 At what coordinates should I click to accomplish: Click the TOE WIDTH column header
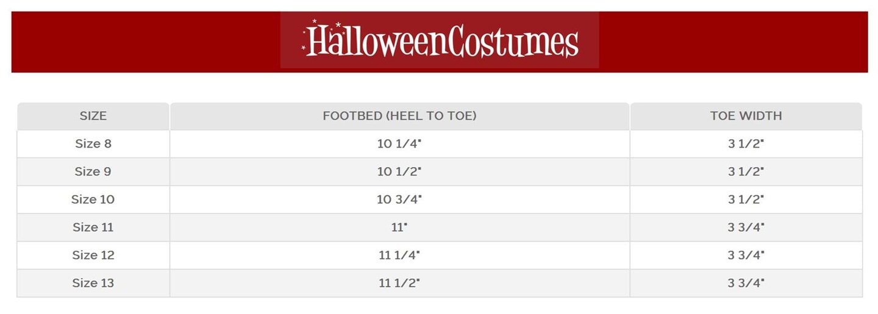[x=746, y=116]
